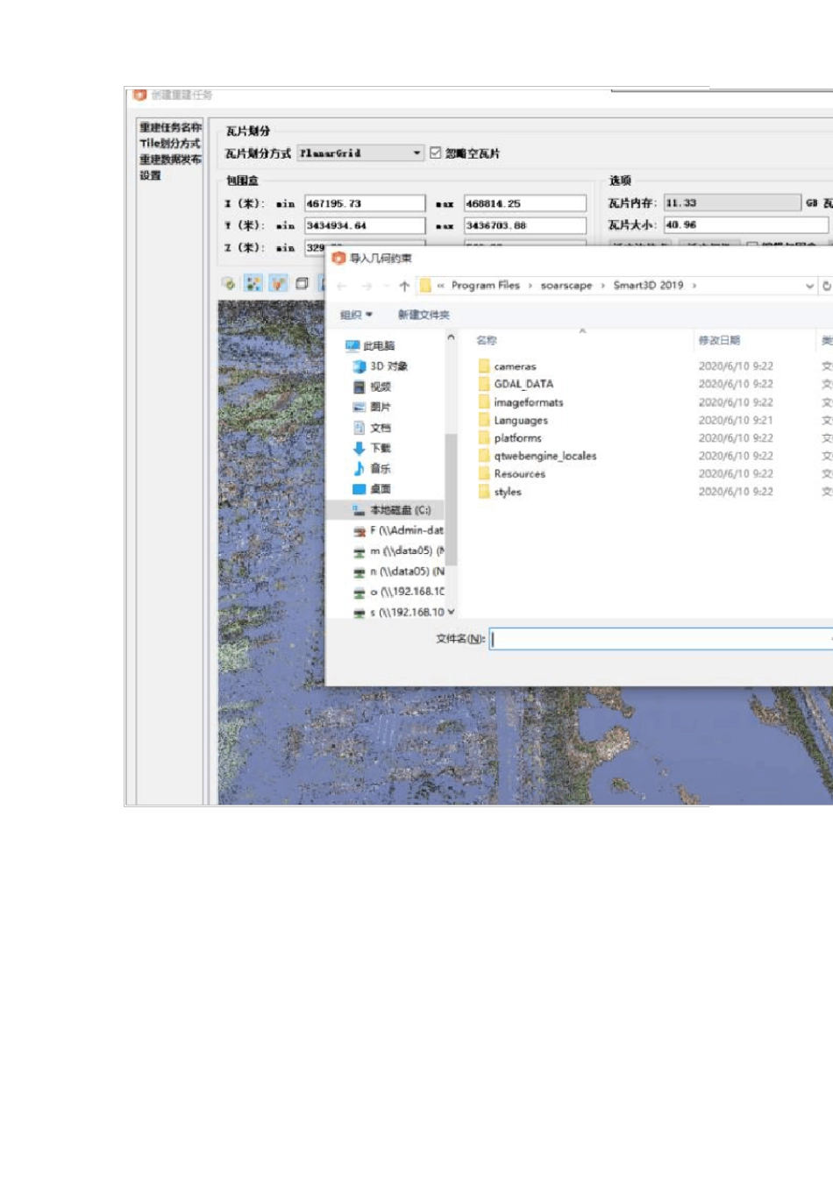Click the first toolbar icon above the point cloud view
Screen dimensions: 833x1178
229,283
